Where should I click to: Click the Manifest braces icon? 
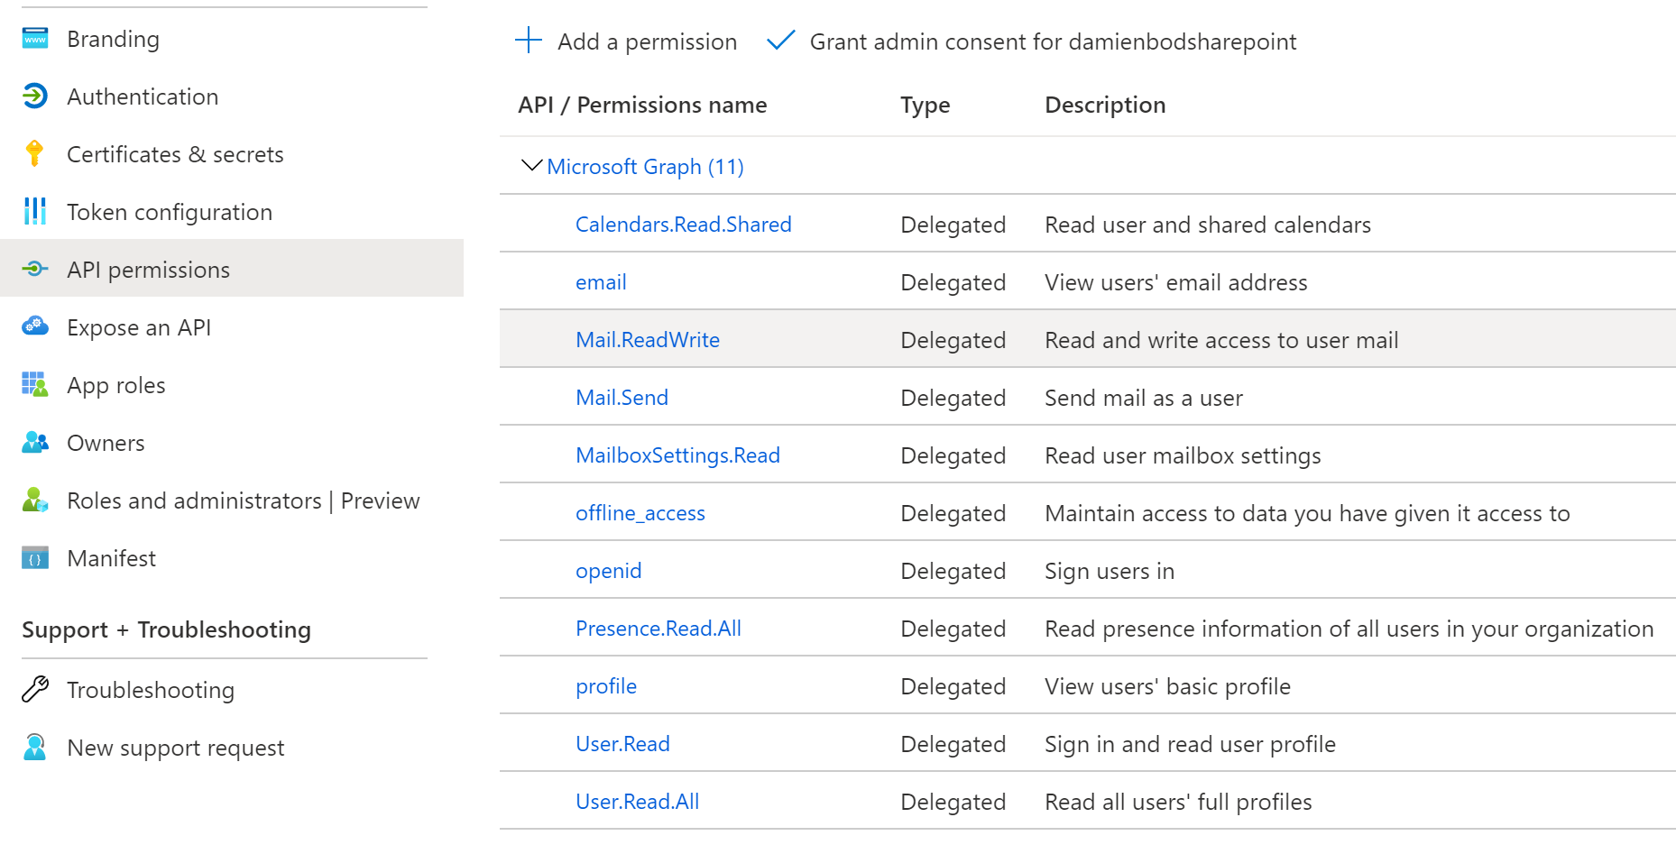[x=35, y=558]
